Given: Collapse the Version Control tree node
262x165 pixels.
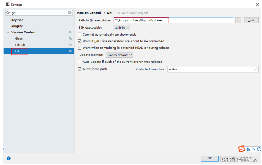Looking at the screenshot, I should [8, 32].
